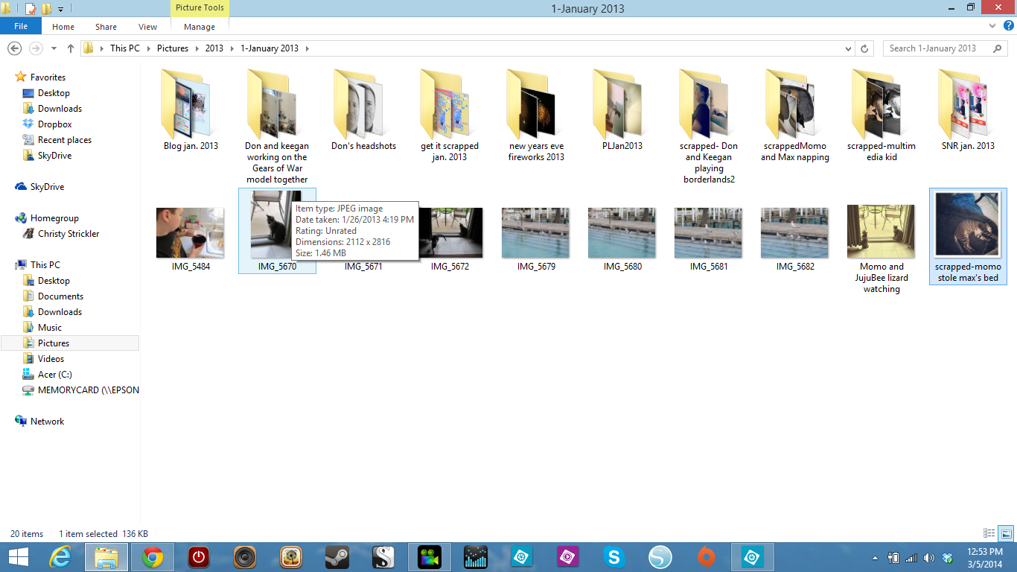Expand the Quick Access Toolbar customize dropdown

(61, 8)
